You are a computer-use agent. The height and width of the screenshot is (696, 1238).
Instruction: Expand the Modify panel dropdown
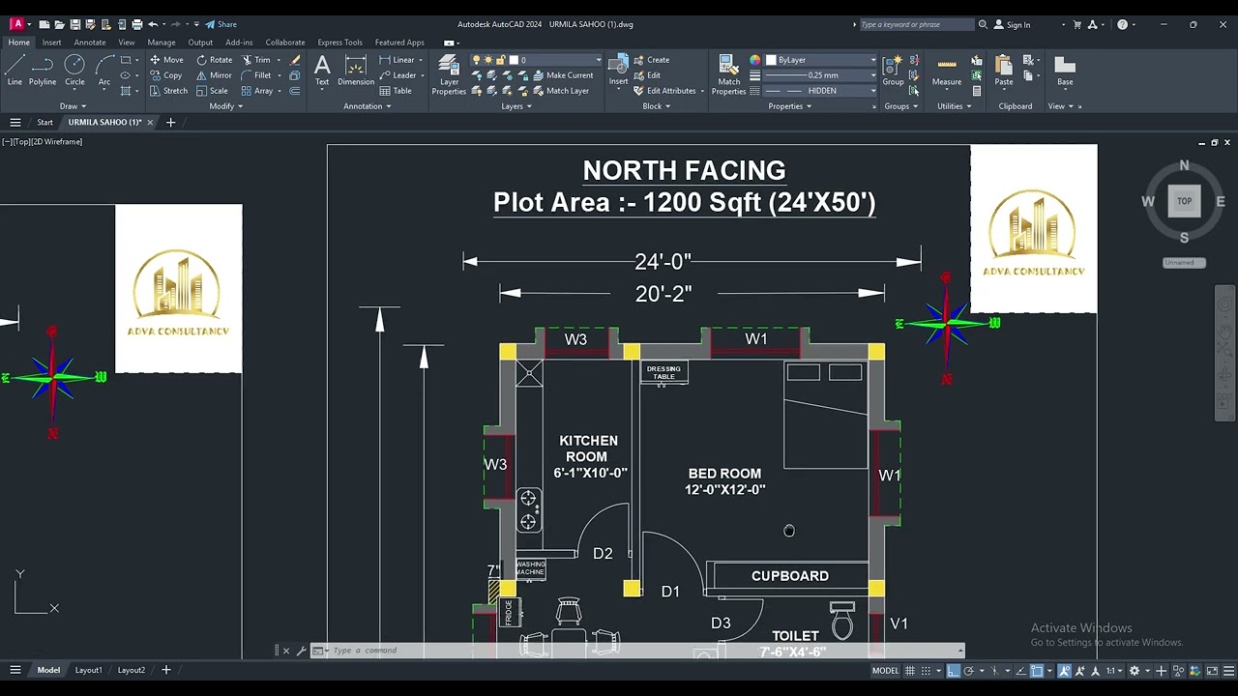click(x=226, y=106)
